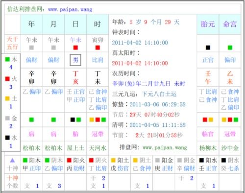The width and height of the screenshot is (245, 193).
Task: Click the 清明 date 2011-04-05 11:11:58
Action: pyautogui.click(x=157, y=125)
